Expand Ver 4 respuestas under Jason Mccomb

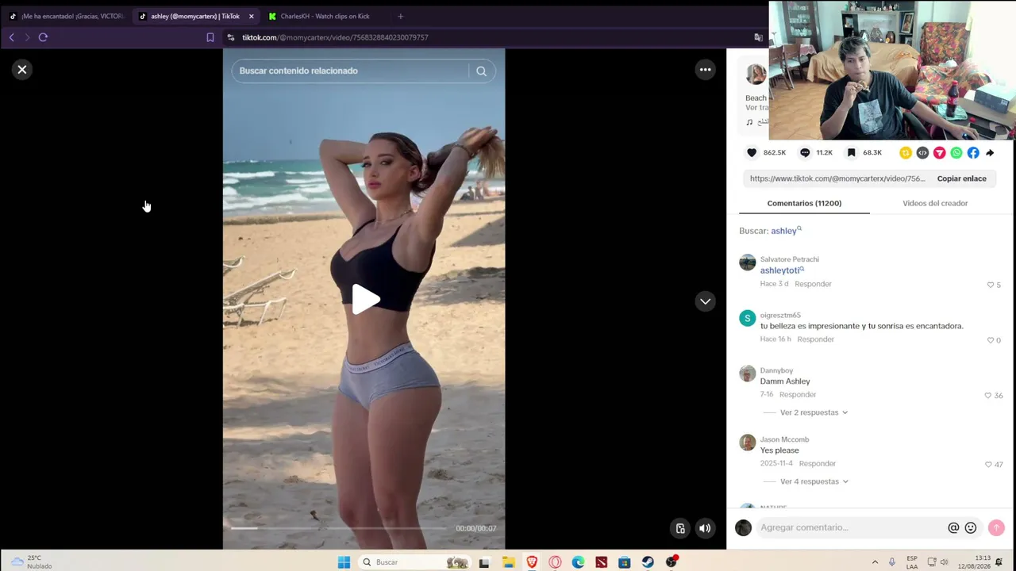(814, 481)
